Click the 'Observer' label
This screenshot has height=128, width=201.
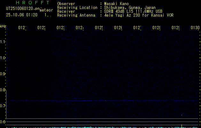pos(66,4)
